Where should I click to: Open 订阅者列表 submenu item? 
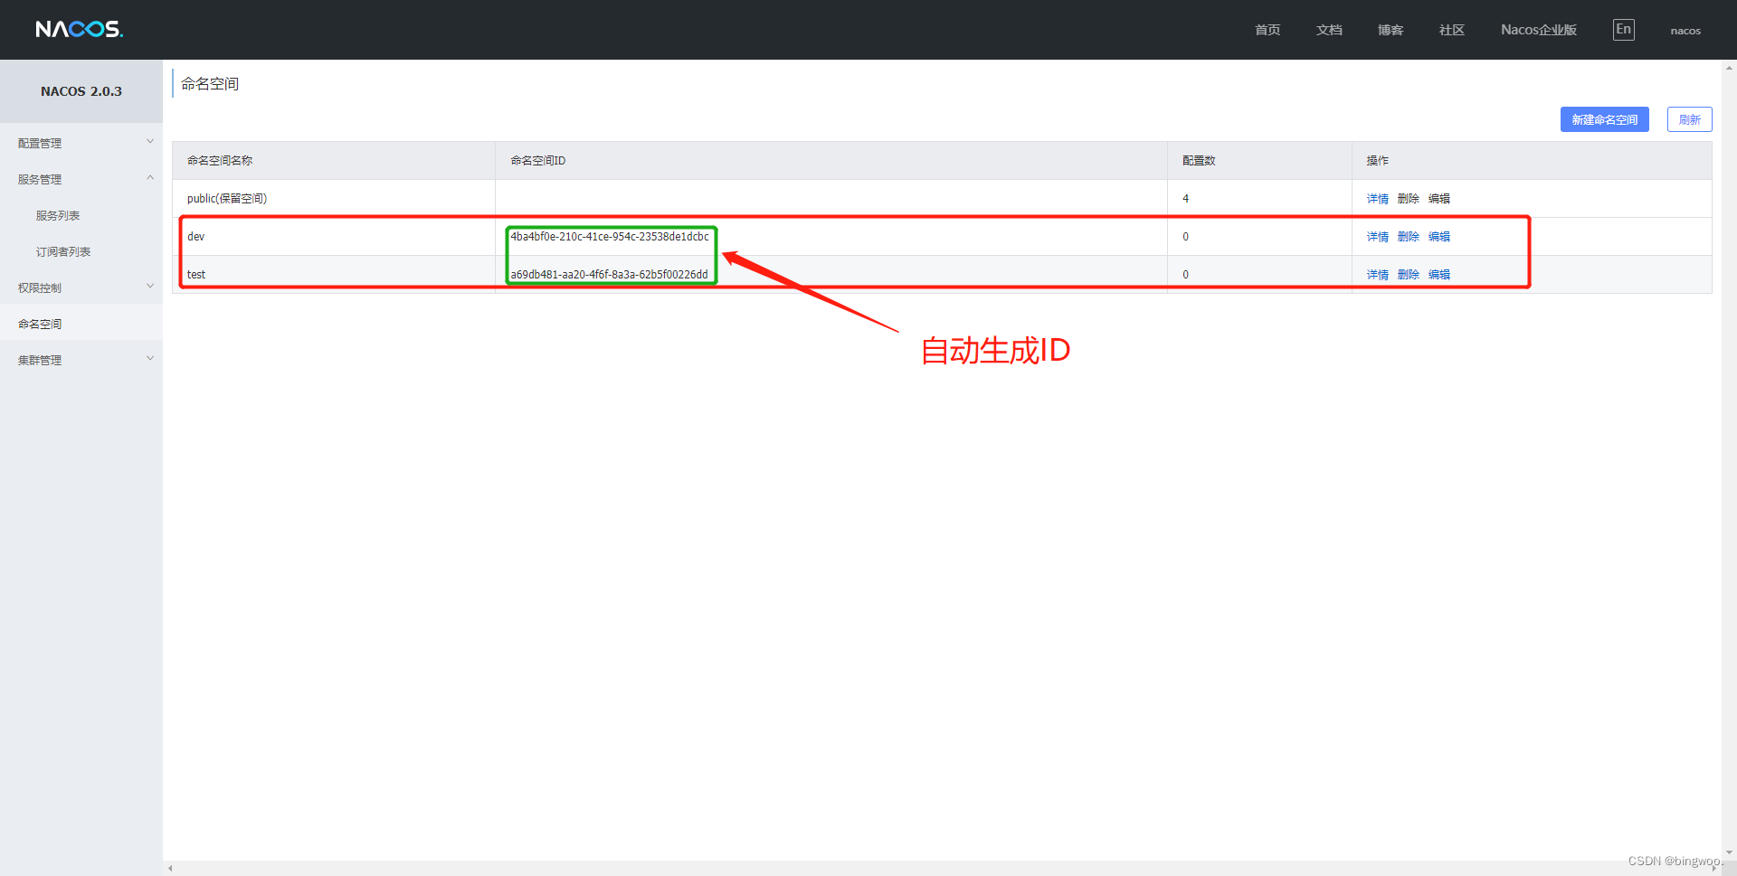pyautogui.click(x=63, y=251)
